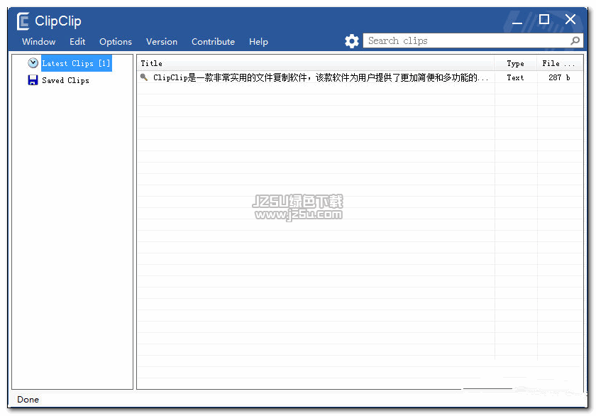Sort by the Title column header
596x416 pixels.
point(315,63)
